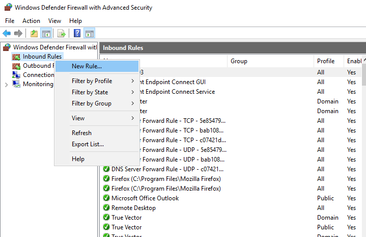
Task: Click green check icon beside DNS Server Forward Rule UDP c07421
Action: point(106,169)
